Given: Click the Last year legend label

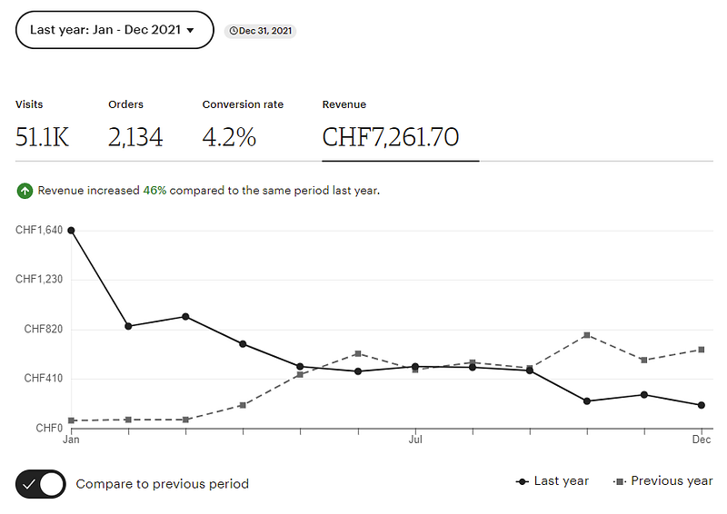Looking at the screenshot, I should (561, 481).
